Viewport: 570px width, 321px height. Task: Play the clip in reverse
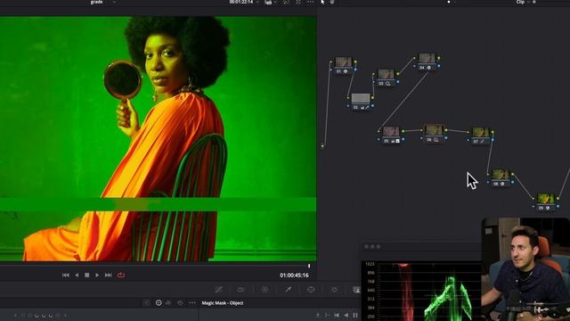(x=77, y=276)
